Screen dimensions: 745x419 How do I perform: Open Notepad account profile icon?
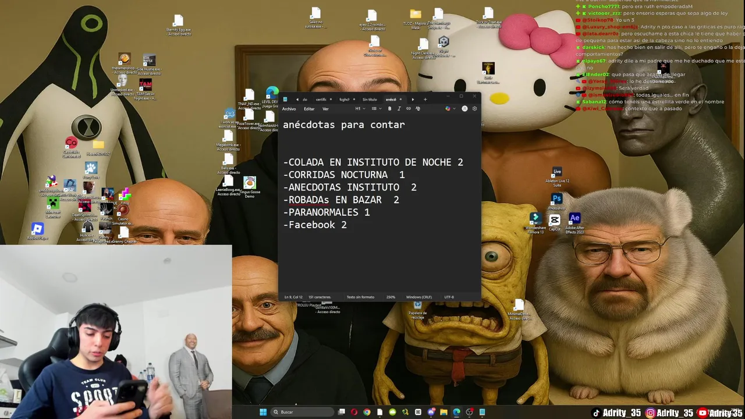pyautogui.click(x=464, y=109)
